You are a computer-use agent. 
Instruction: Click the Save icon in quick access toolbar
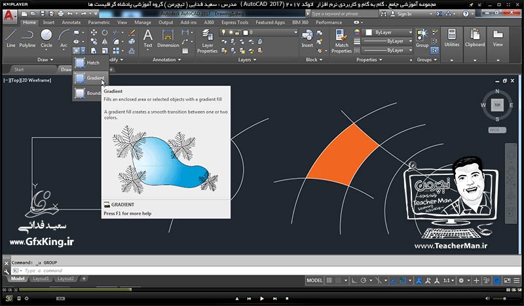pos(43,14)
